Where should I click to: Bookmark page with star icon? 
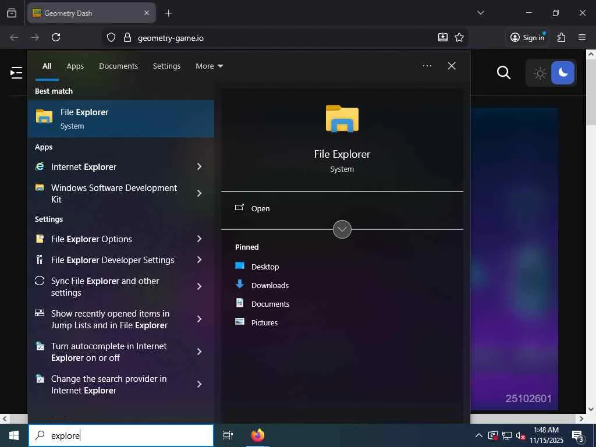point(459,37)
